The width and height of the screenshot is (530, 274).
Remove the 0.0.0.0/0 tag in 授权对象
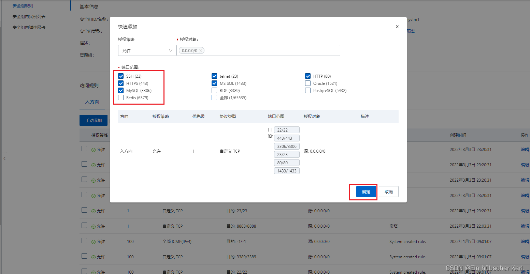point(201,51)
